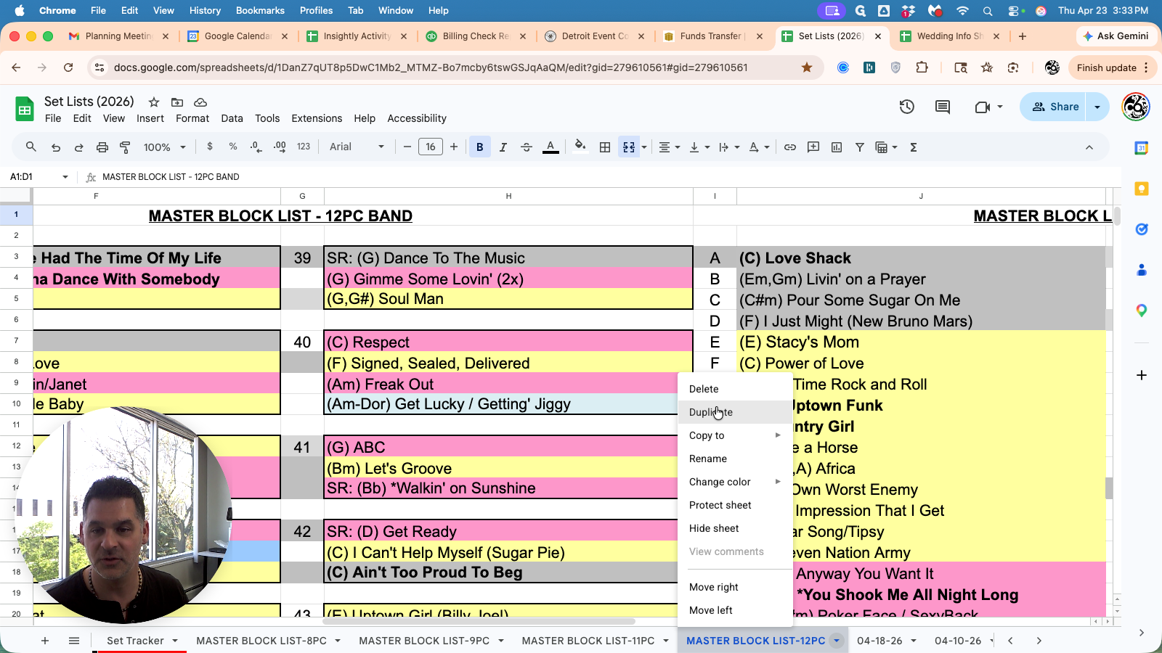Switch to the MASTER BLOCK LIST-9PC tab
Screen dimensions: 1162x653
point(424,641)
